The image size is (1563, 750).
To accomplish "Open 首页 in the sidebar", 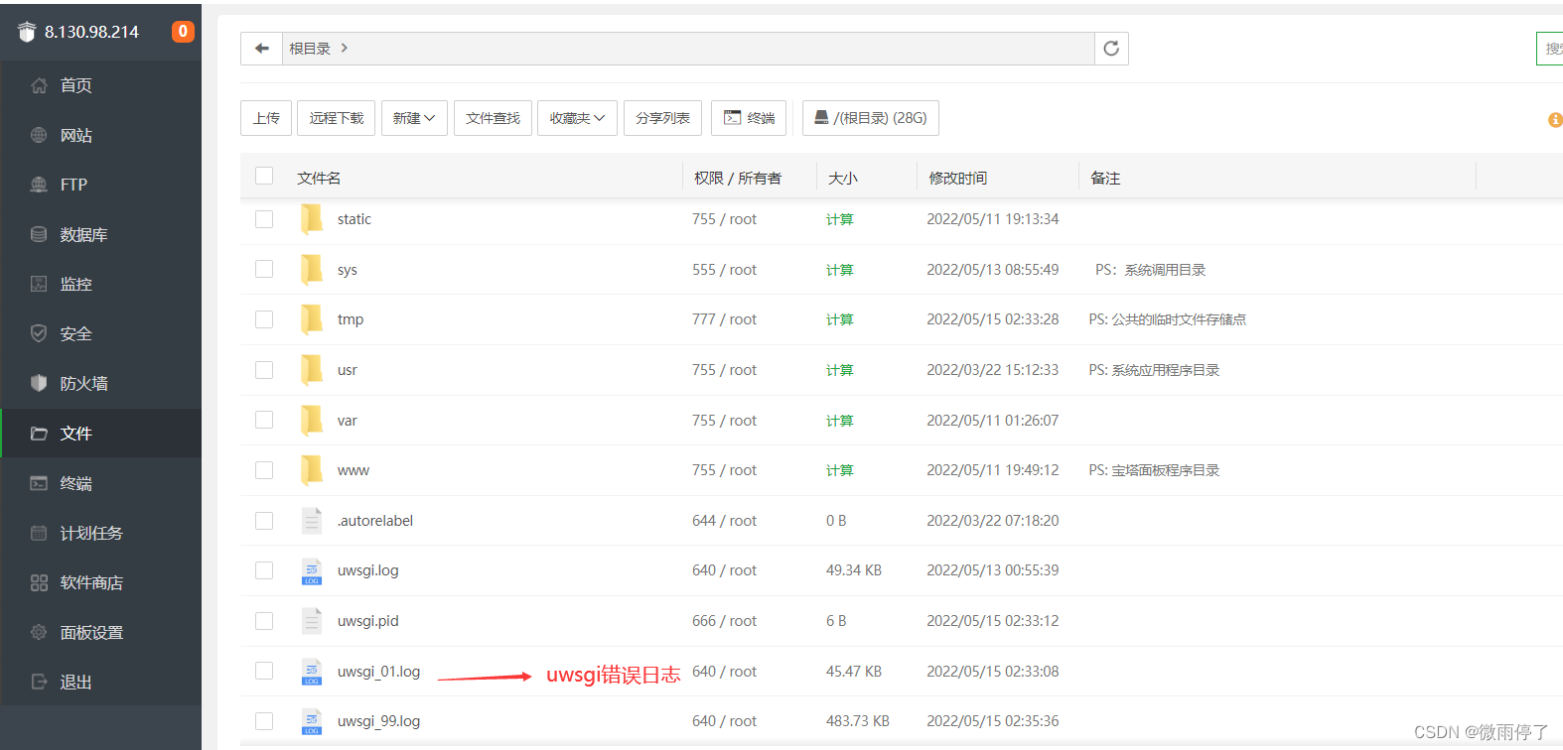I will [76, 85].
